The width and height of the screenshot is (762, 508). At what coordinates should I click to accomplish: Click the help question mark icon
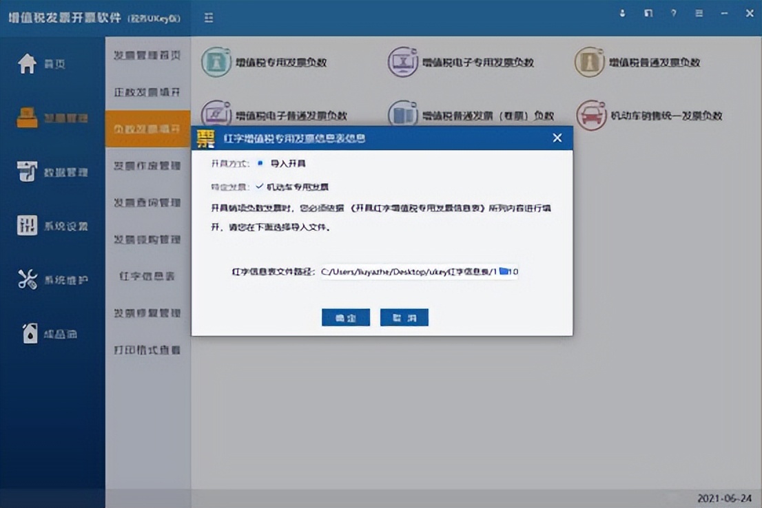coord(673,12)
